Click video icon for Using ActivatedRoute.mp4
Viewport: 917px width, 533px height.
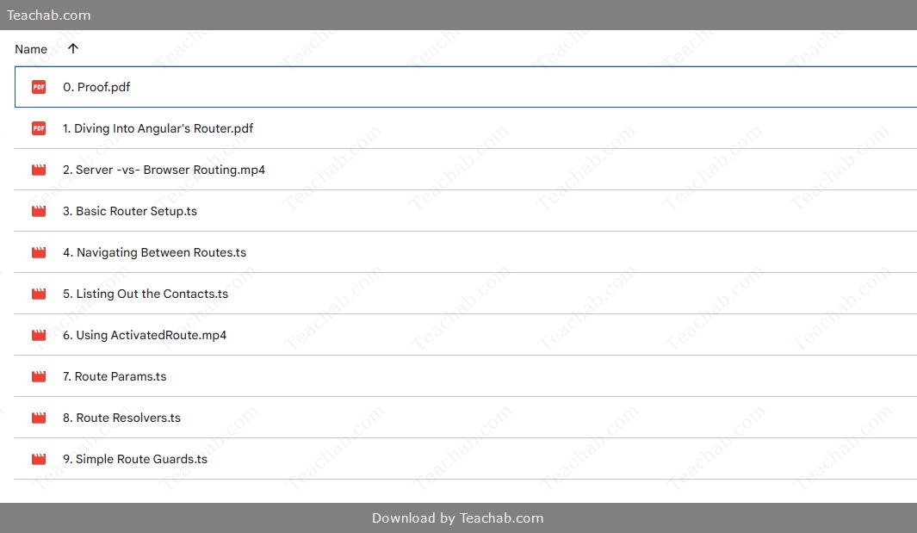tap(39, 335)
